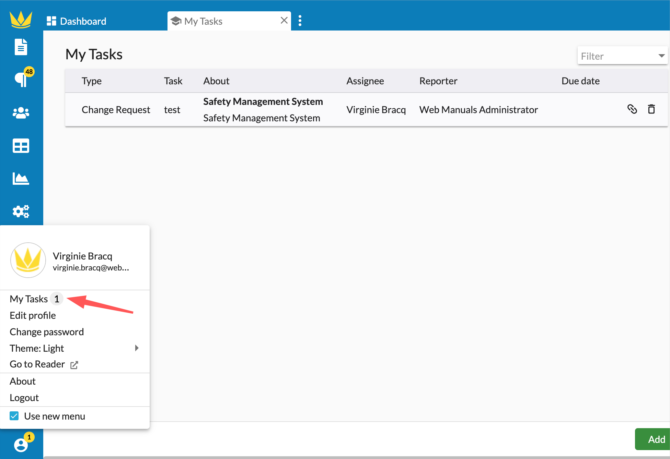Screen dimensions: 670x459
Task: Click the task name "test"
Action: click(x=172, y=110)
